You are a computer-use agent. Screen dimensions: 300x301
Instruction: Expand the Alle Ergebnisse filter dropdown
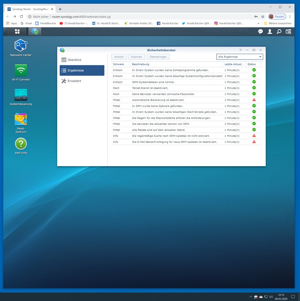point(239,57)
